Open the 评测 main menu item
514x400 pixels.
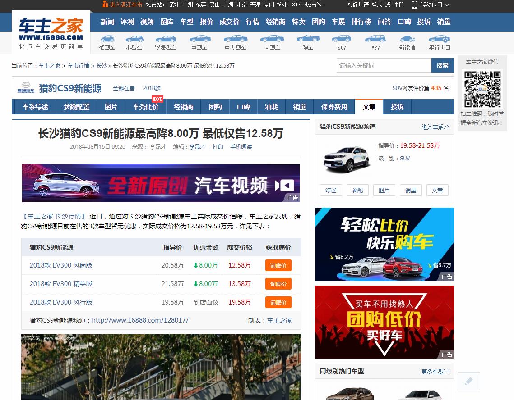[x=127, y=22]
